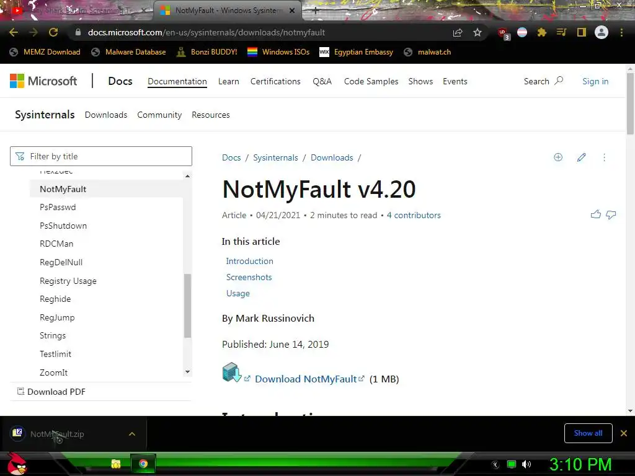Open the Extensions puzzle piece icon

(541, 32)
